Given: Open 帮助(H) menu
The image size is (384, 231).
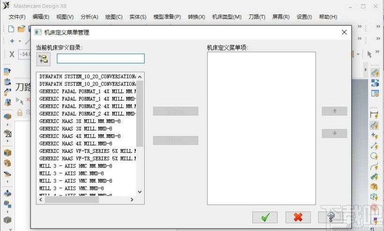Looking at the screenshot, I should 328,17.
